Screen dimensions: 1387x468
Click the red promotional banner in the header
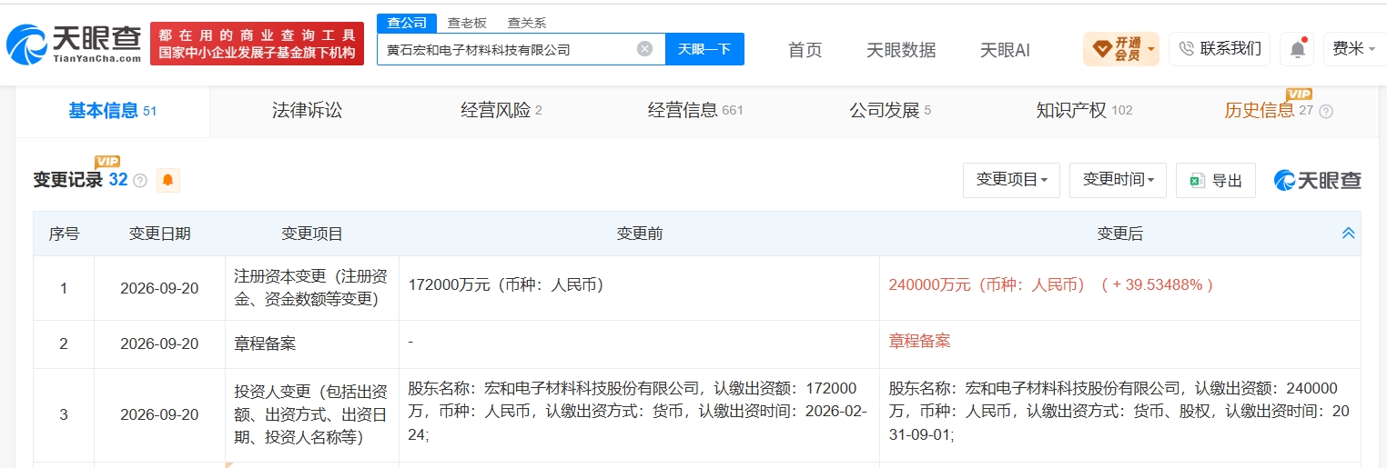[x=257, y=44]
